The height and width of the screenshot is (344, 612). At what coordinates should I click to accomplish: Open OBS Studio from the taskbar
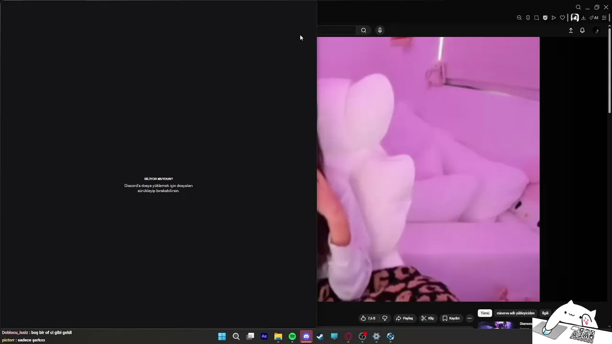[x=362, y=336]
